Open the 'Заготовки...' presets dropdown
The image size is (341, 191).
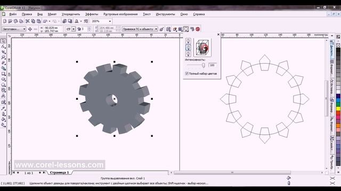14,29
